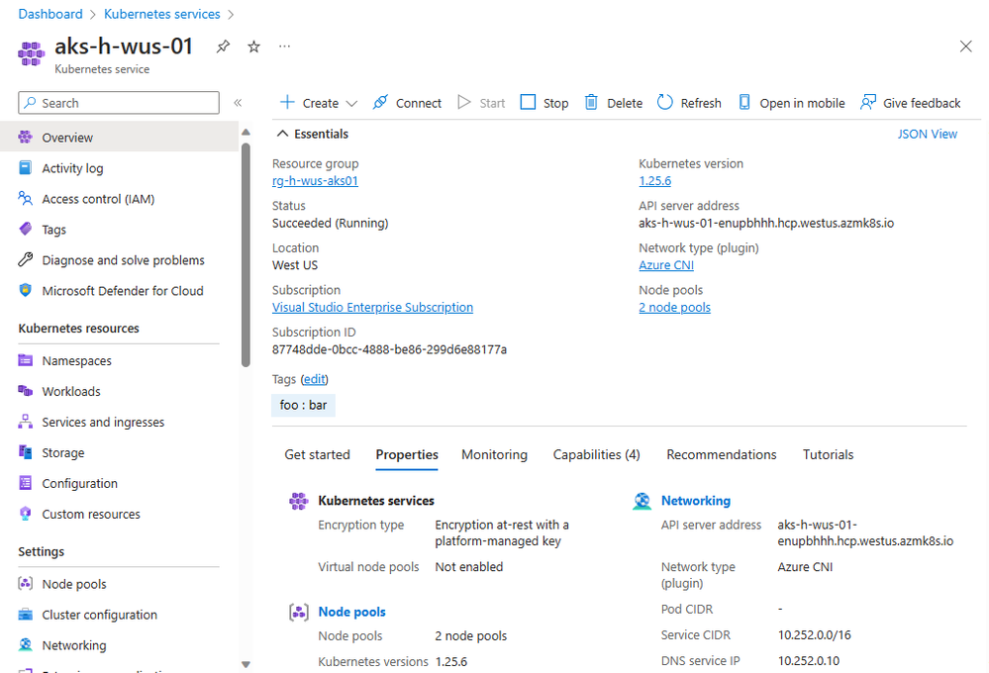The width and height of the screenshot is (989, 673).
Task: Go to Dashboard breadcrumb
Action: (50, 14)
